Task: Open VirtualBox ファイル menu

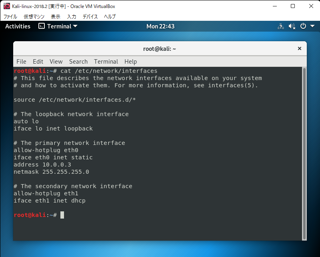Action: (x=10, y=16)
